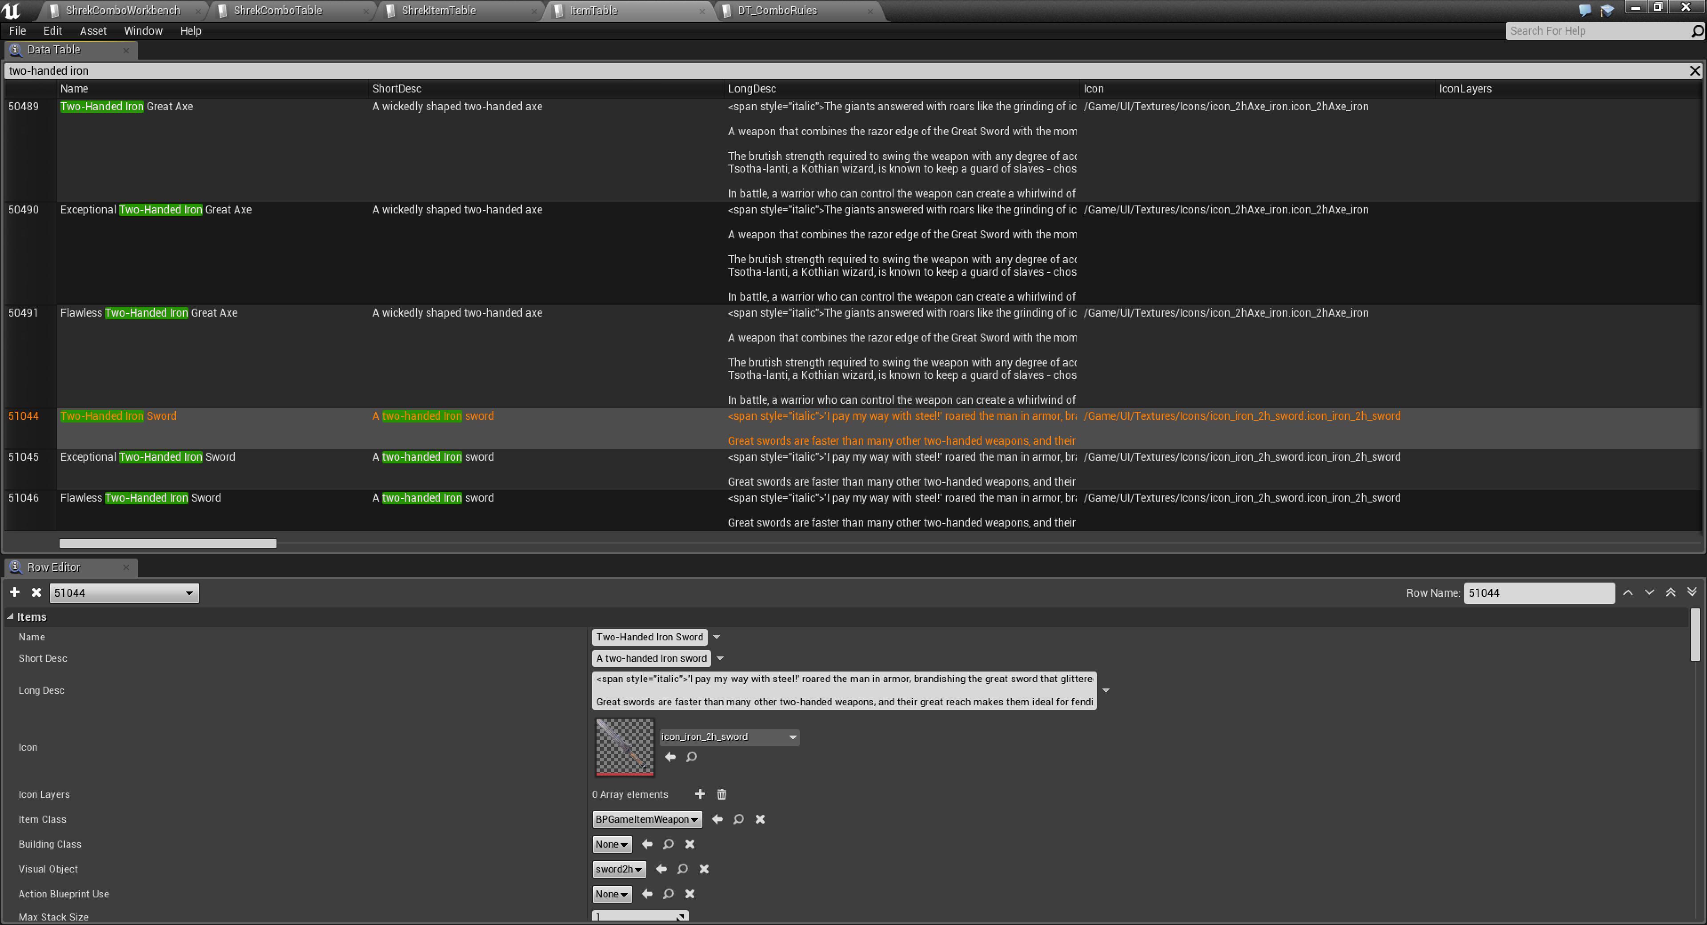Add element to Icon Layers array
The height and width of the screenshot is (925, 1707).
pyautogui.click(x=700, y=794)
